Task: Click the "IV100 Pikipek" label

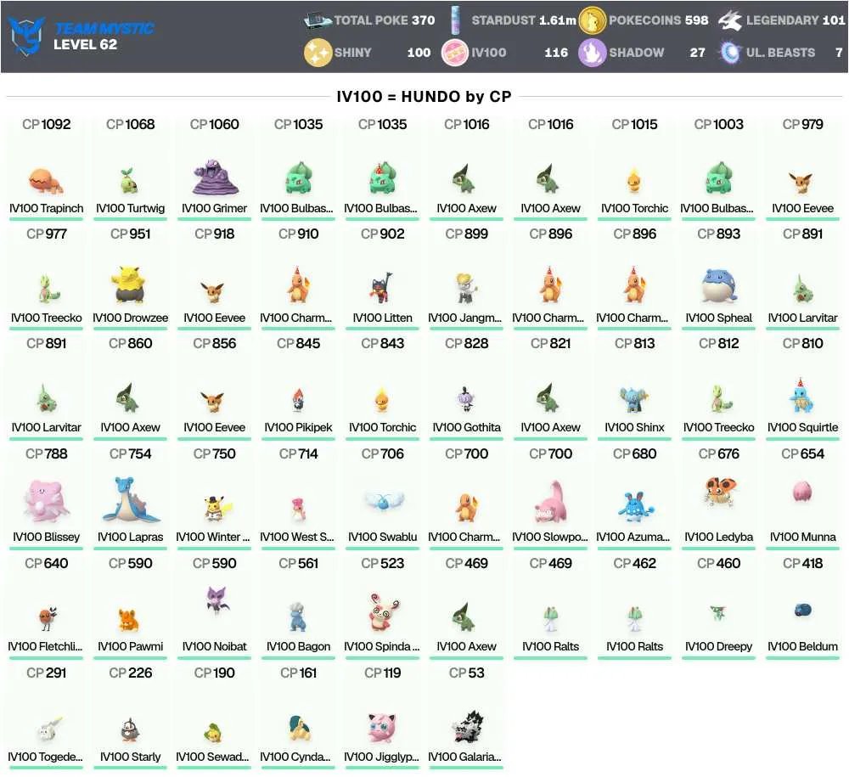Action: 298,427
